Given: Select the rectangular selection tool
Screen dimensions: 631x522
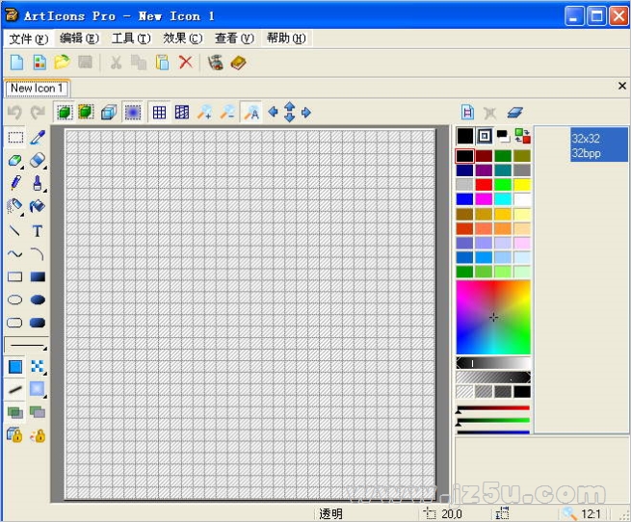Looking at the screenshot, I should [15, 137].
